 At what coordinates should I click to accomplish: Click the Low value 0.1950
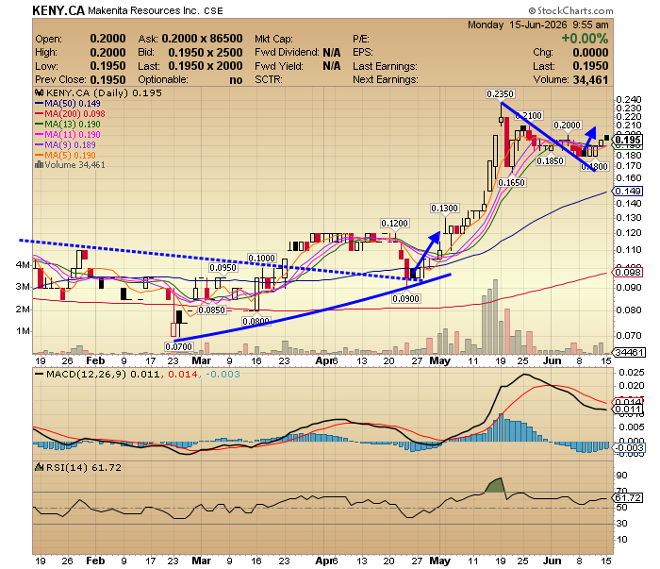tap(107, 66)
